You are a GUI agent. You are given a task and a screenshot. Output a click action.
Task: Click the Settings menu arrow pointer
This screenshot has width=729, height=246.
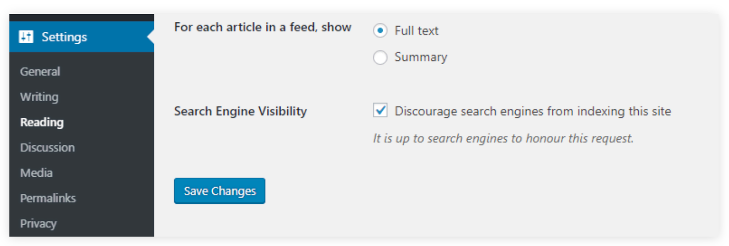coord(151,37)
